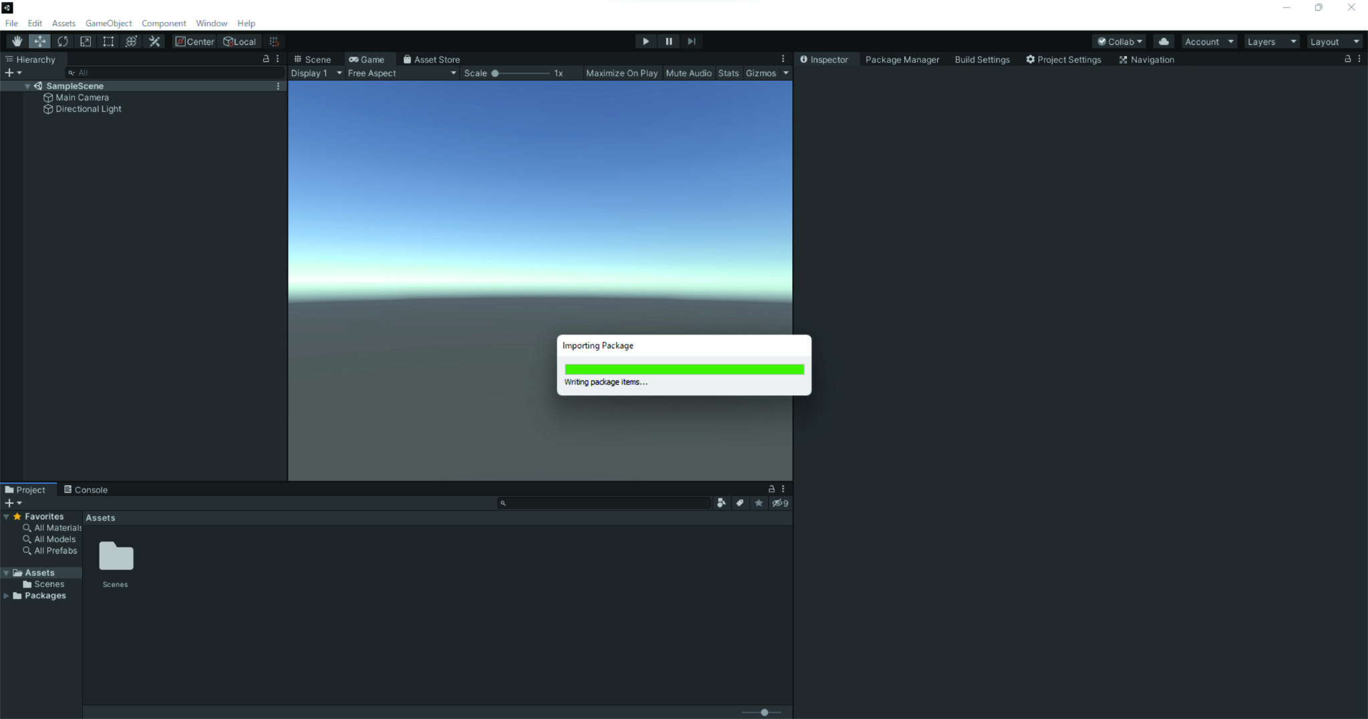Expand the Packages folder

[7, 595]
